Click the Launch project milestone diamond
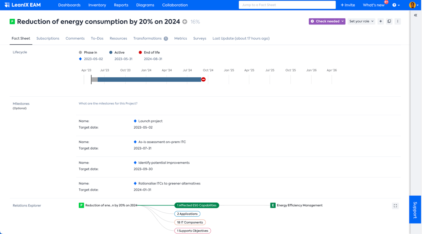Image resolution: width=422 pixels, height=234 pixels. point(135,121)
